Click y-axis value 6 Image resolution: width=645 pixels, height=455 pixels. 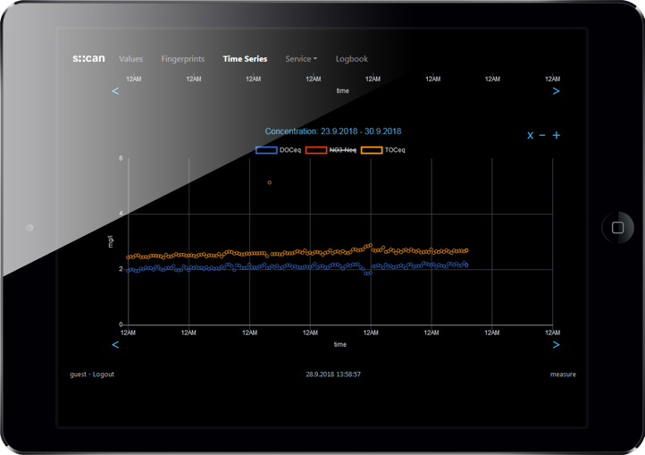coord(121,158)
